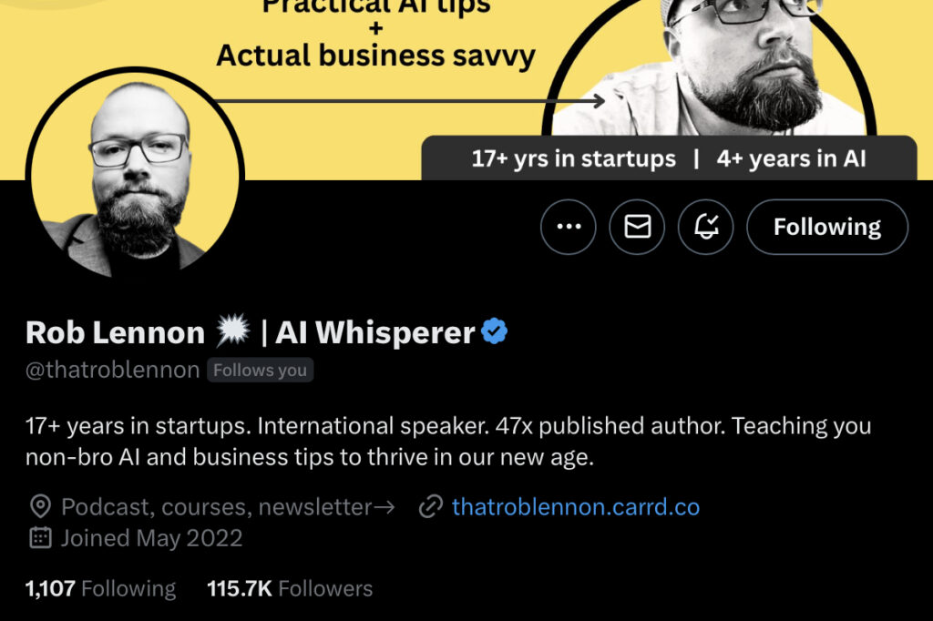Open the three-dots more options menu

click(x=569, y=227)
